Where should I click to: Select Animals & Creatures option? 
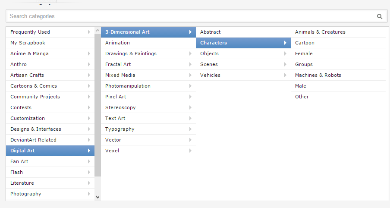320,32
